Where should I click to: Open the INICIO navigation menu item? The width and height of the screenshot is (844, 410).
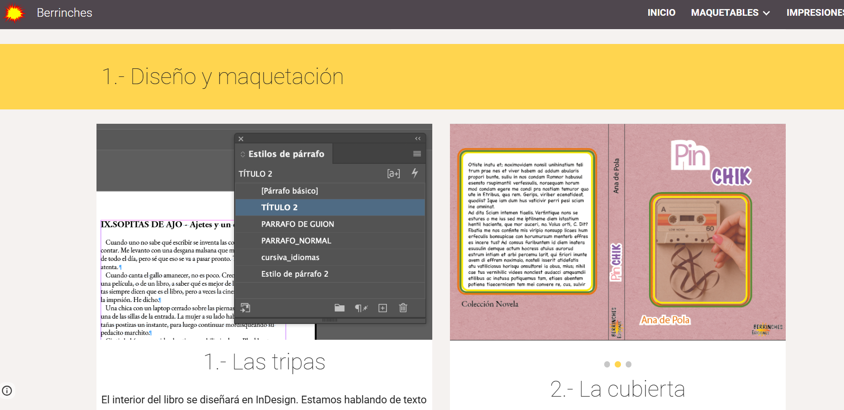pyautogui.click(x=661, y=13)
